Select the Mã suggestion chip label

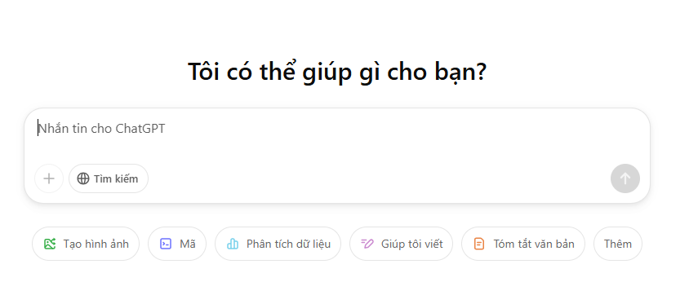(188, 244)
